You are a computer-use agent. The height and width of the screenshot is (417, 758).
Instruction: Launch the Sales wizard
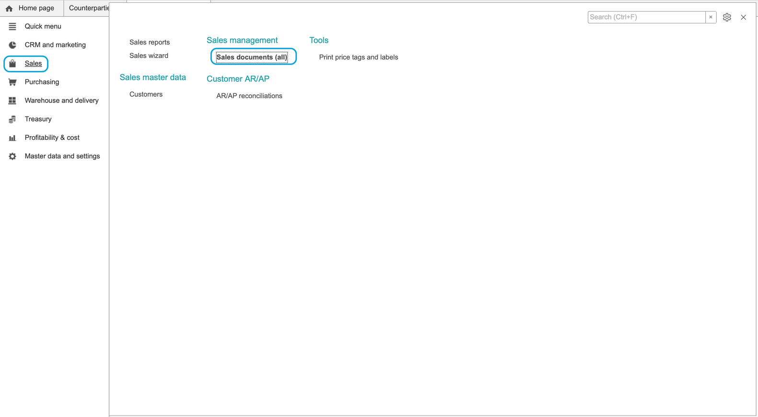coord(149,56)
